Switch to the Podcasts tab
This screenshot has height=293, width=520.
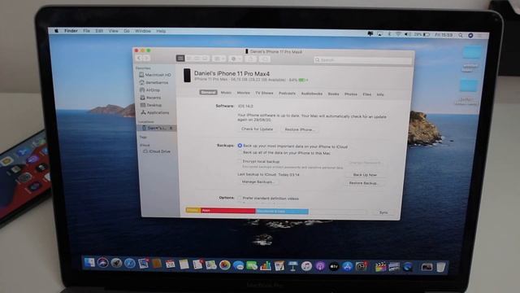pyautogui.click(x=287, y=94)
